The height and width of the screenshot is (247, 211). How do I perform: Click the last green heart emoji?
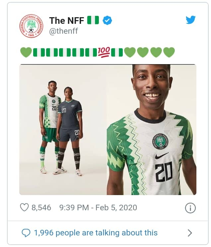[x=169, y=52]
